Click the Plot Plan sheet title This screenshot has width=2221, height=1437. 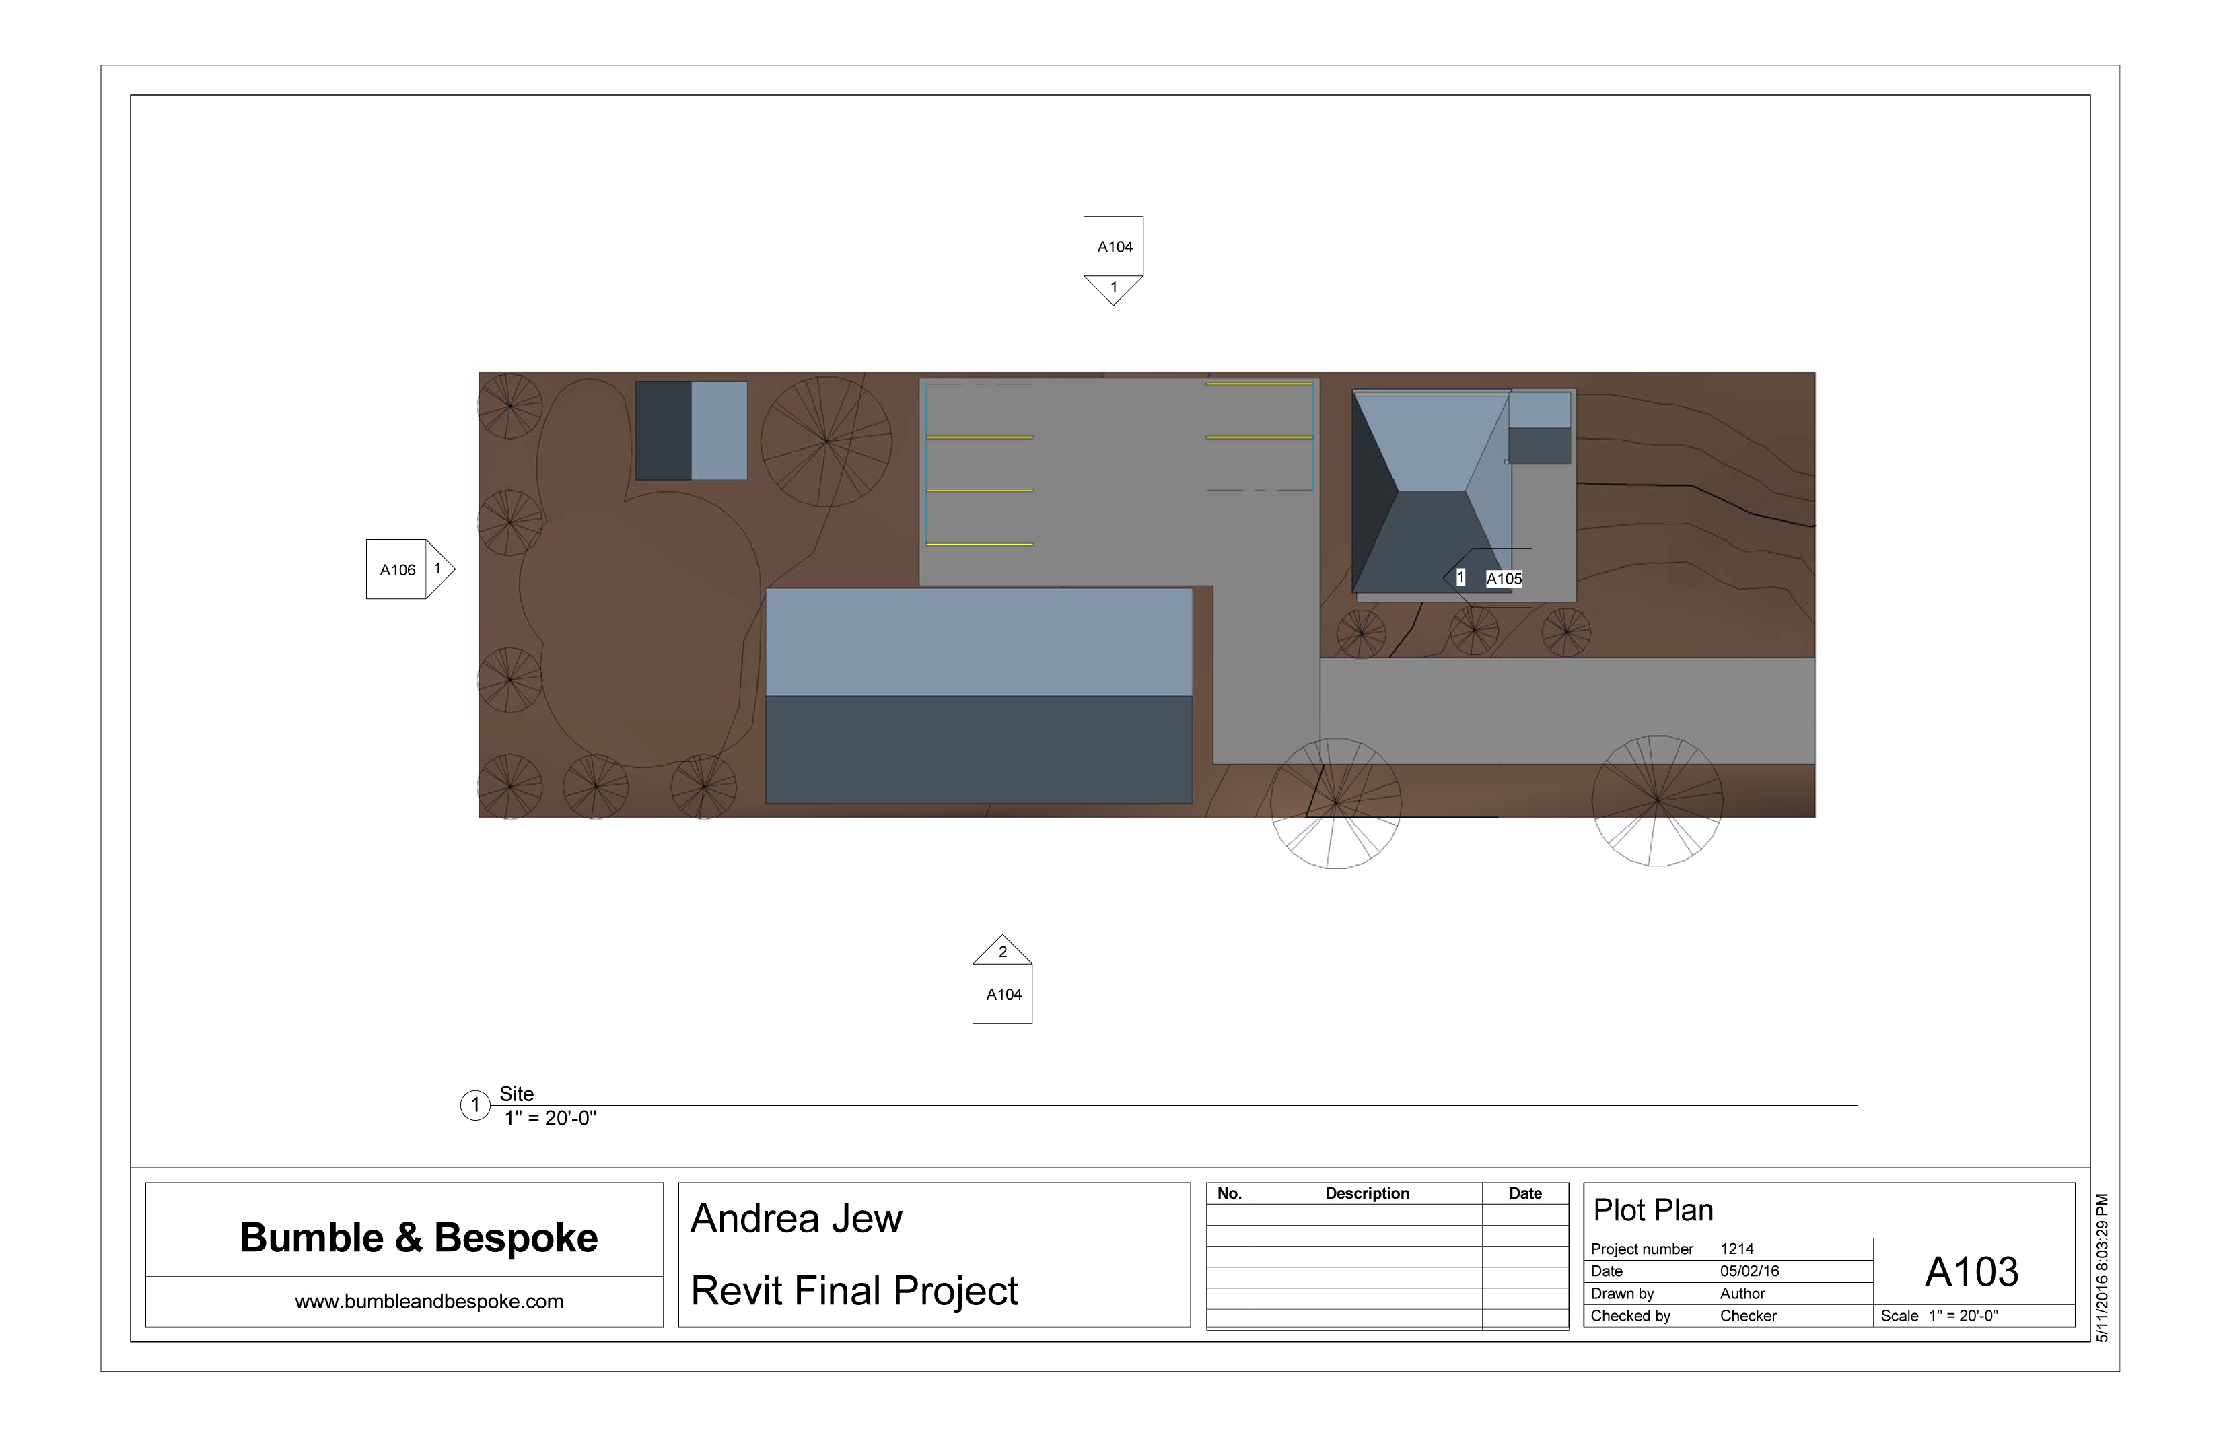pos(1653,1210)
